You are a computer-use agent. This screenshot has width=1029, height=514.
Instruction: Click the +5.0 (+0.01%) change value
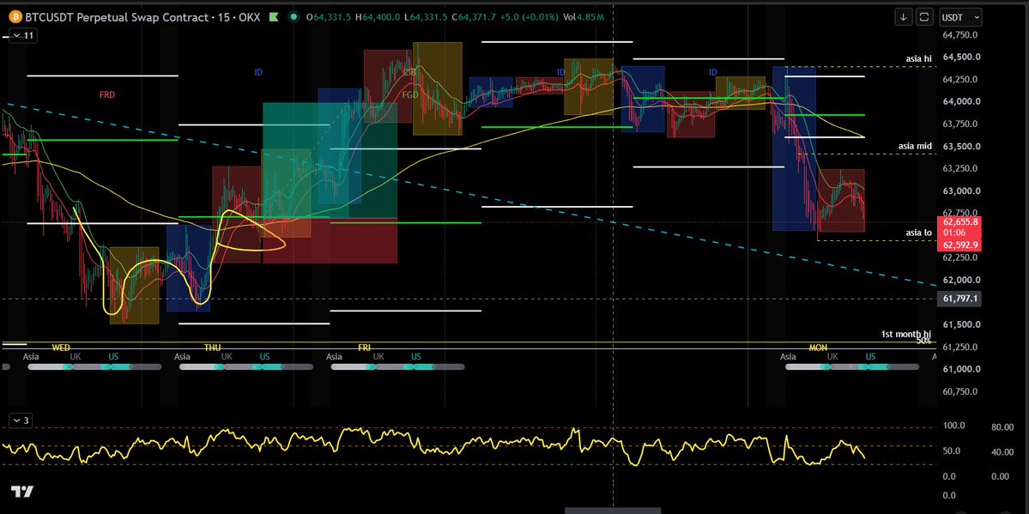pyautogui.click(x=531, y=17)
